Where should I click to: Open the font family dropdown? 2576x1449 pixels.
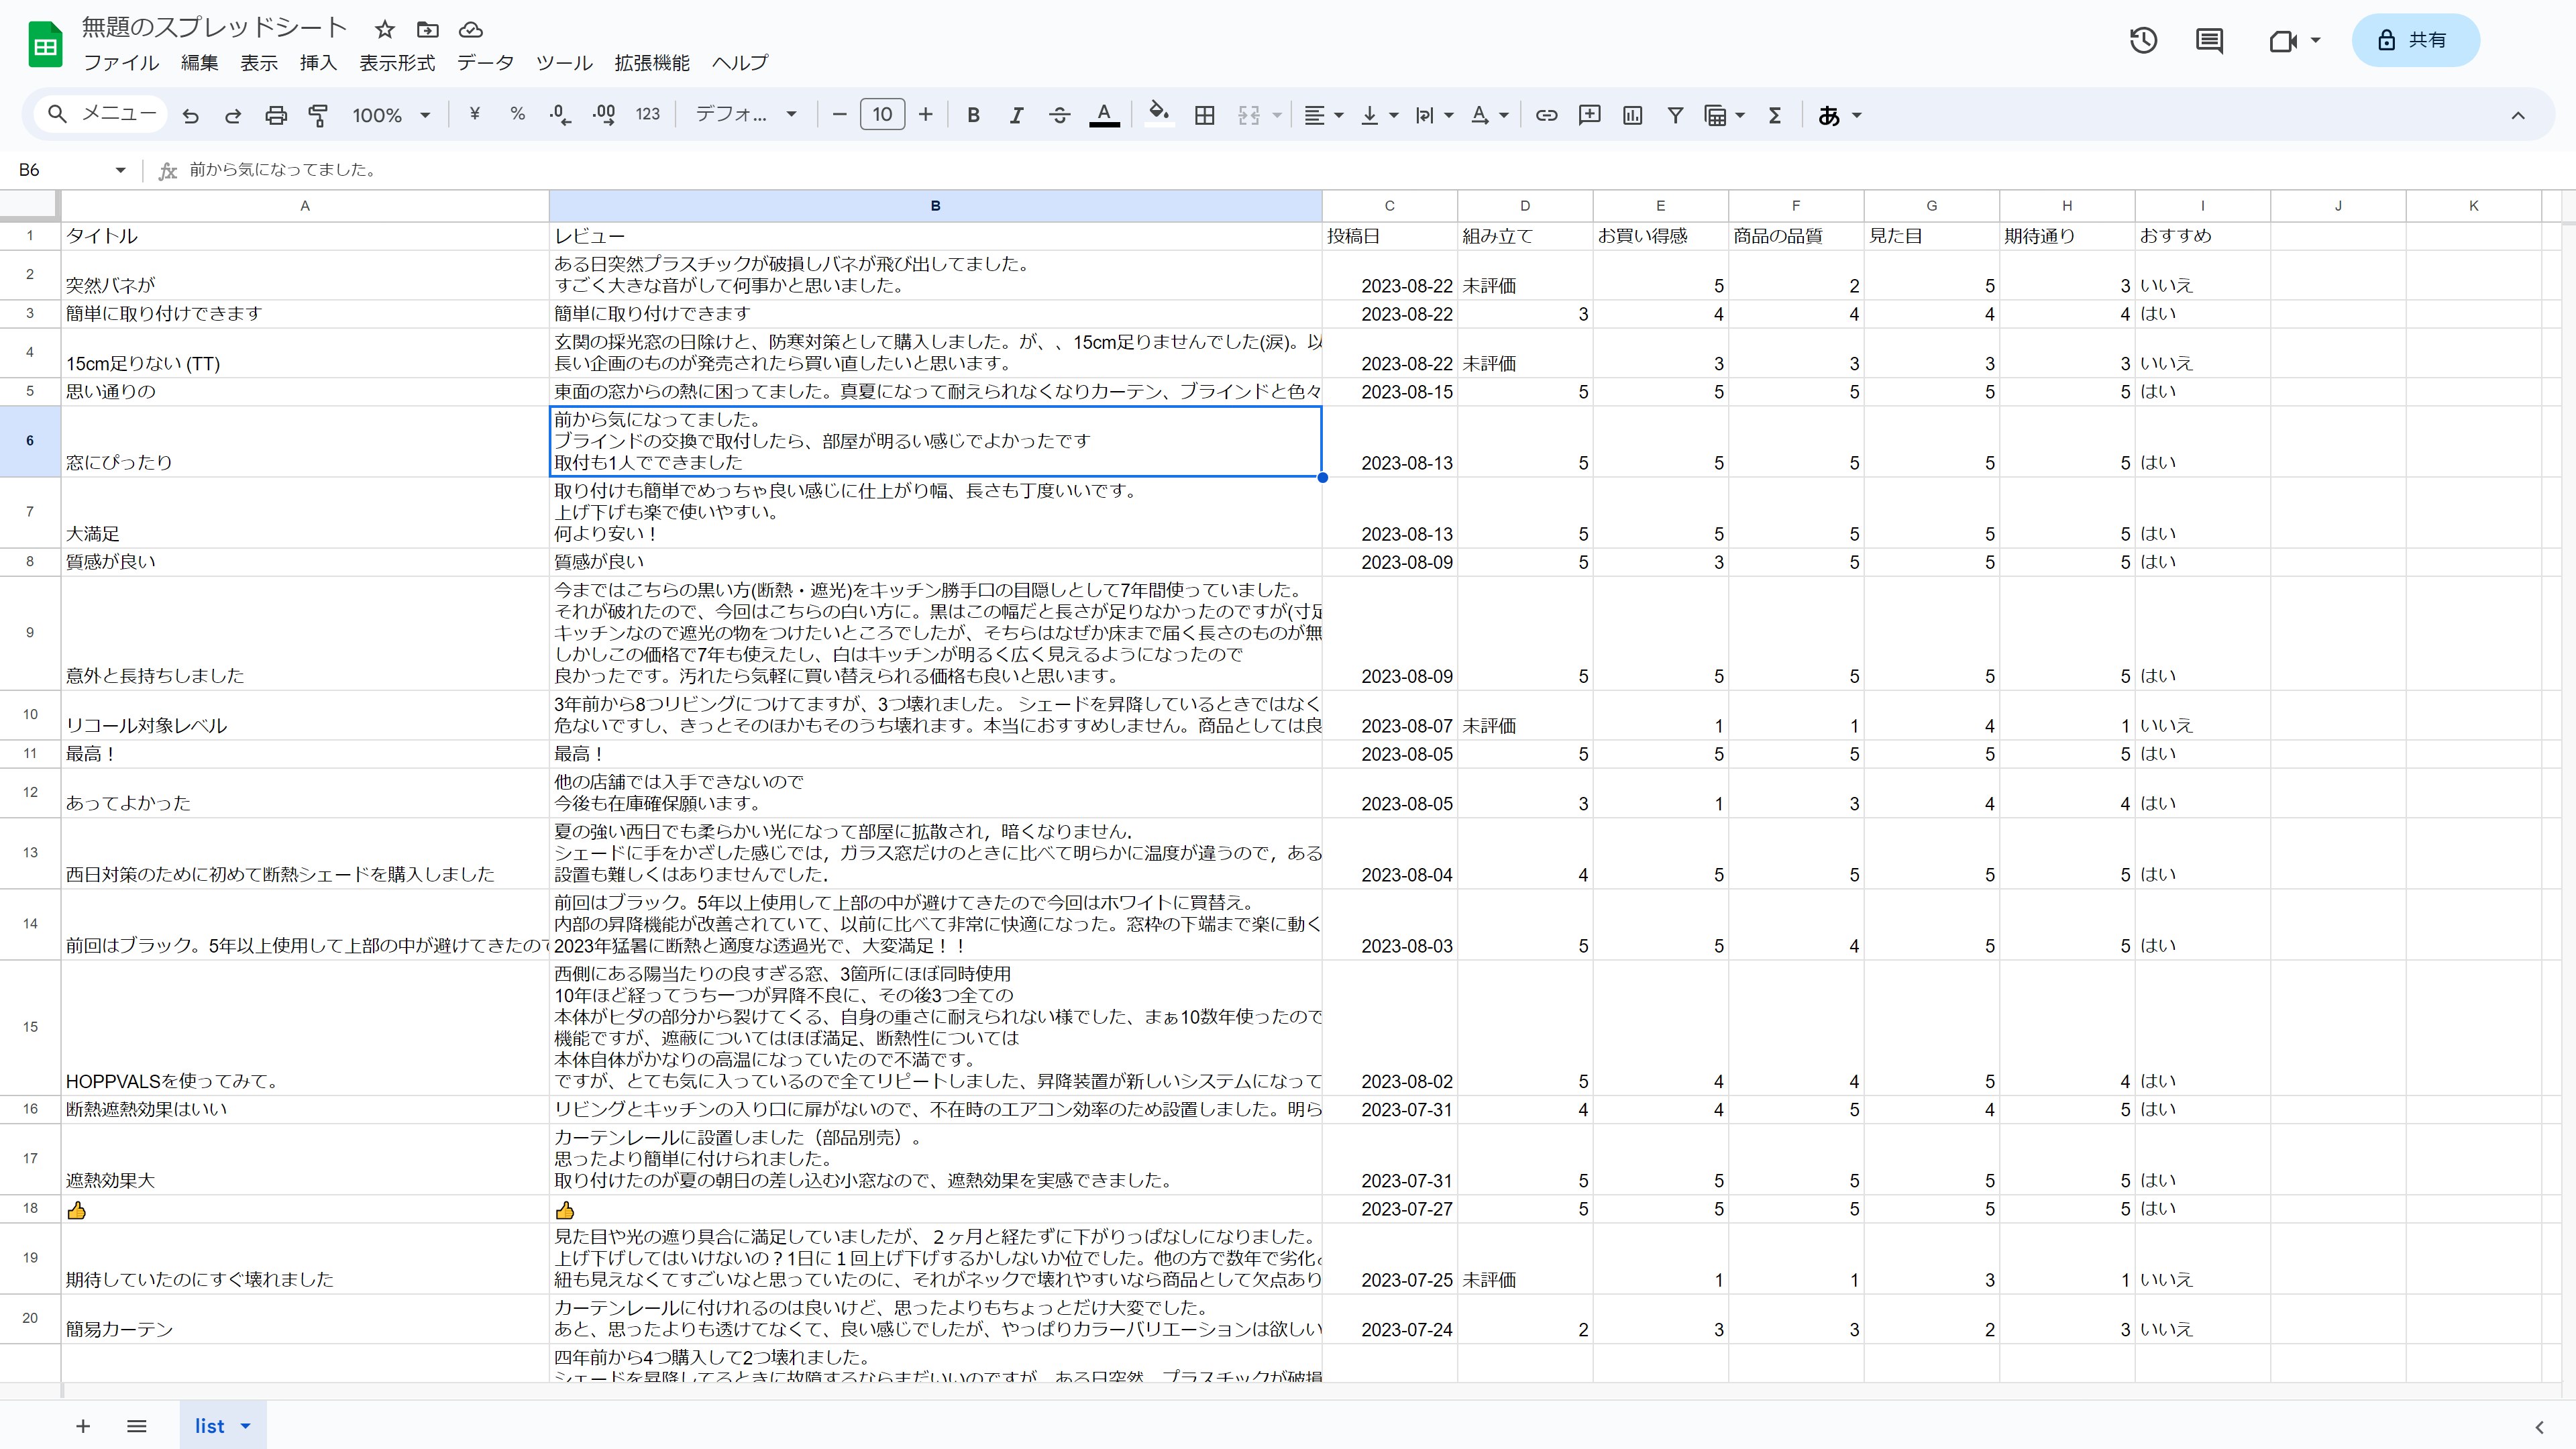pos(746,115)
